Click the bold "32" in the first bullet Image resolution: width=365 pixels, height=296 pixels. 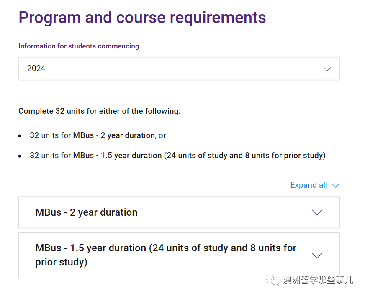[34, 135]
